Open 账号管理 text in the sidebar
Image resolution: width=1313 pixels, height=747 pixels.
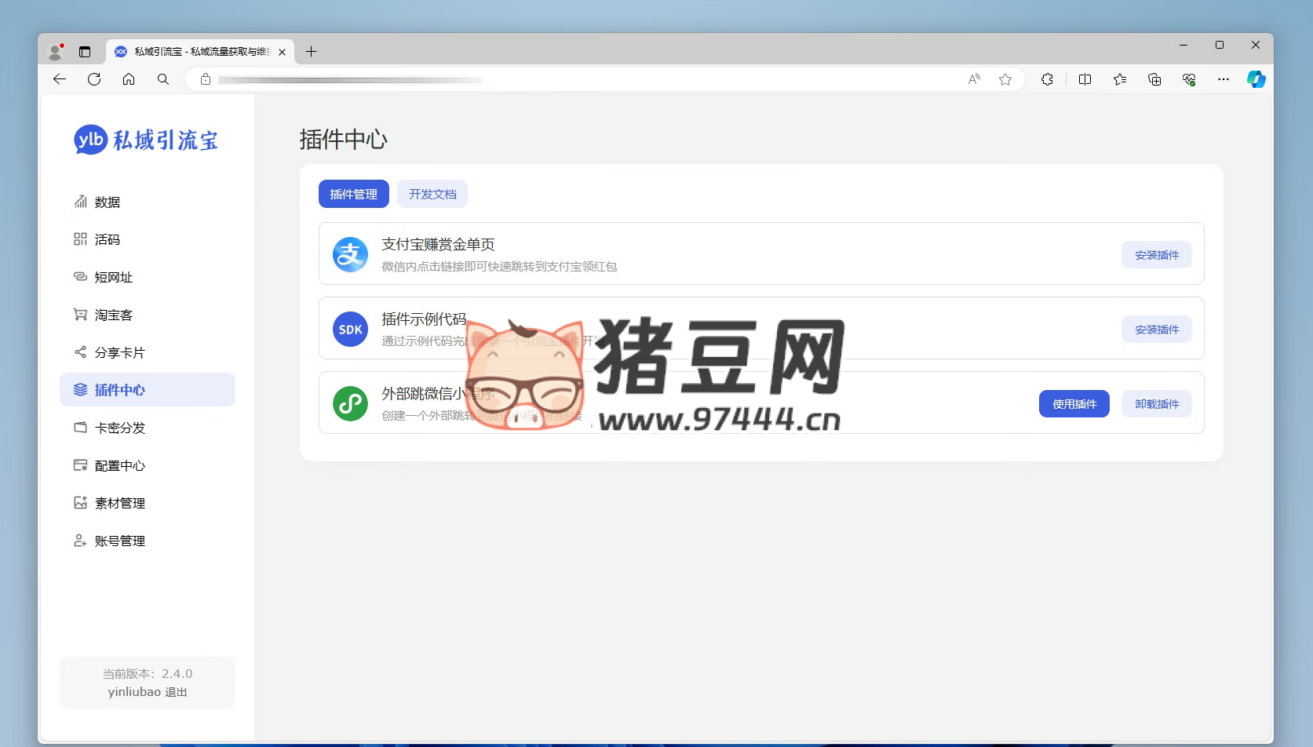(x=120, y=541)
